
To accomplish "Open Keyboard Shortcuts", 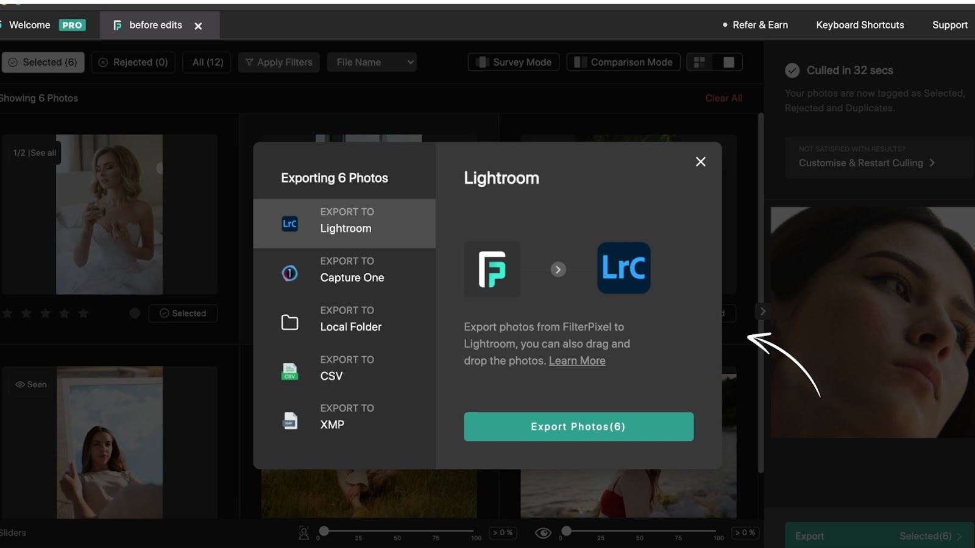I will tap(860, 25).
